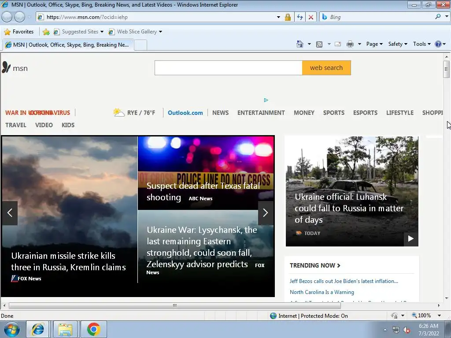451x338 pixels.
Task: Click the Bing search magnifier icon
Action: (x=438, y=17)
